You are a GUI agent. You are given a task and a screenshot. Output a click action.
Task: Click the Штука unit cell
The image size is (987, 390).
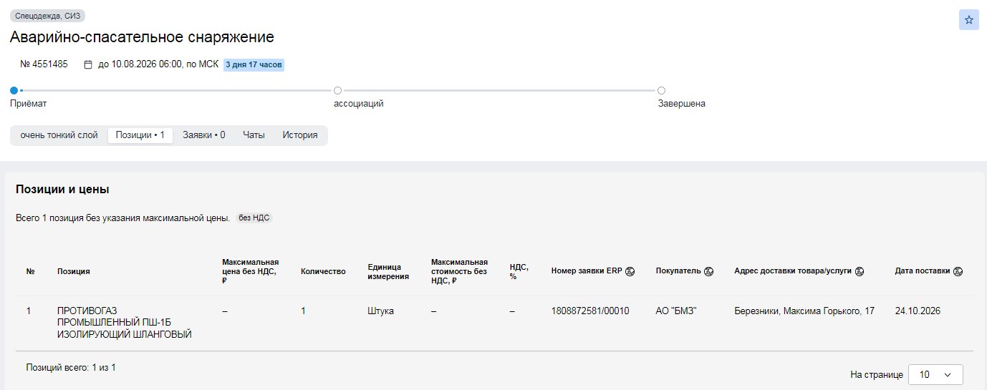pyautogui.click(x=380, y=311)
